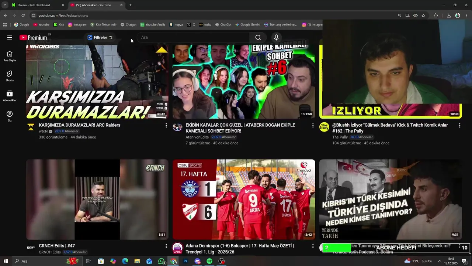This screenshot has height=266, width=472.
Task: Open AtanivonEdits channel avatar
Action: (178, 127)
